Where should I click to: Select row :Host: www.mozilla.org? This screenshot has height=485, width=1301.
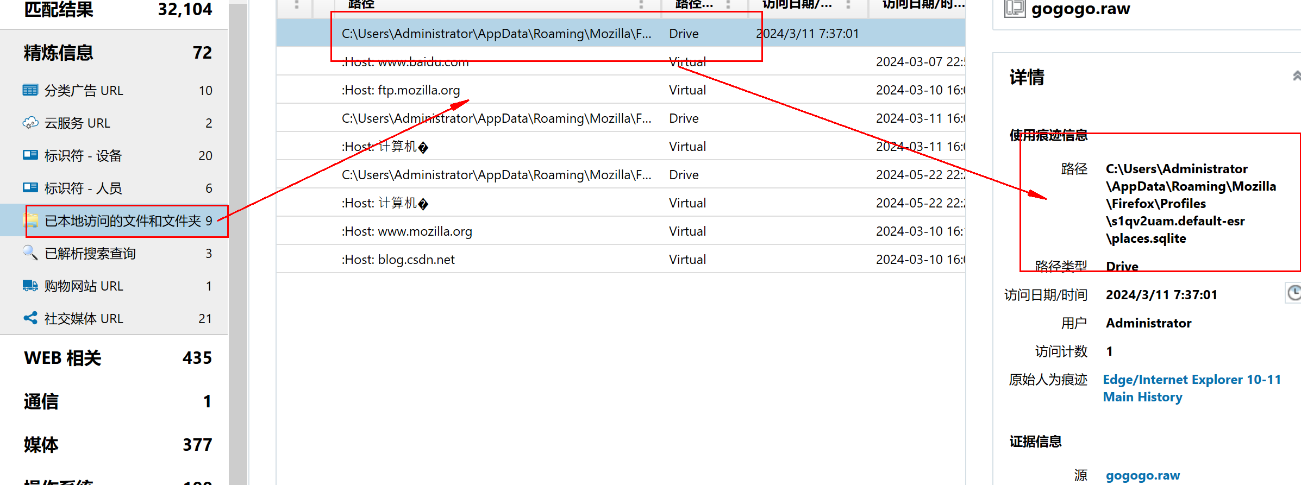click(x=621, y=231)
